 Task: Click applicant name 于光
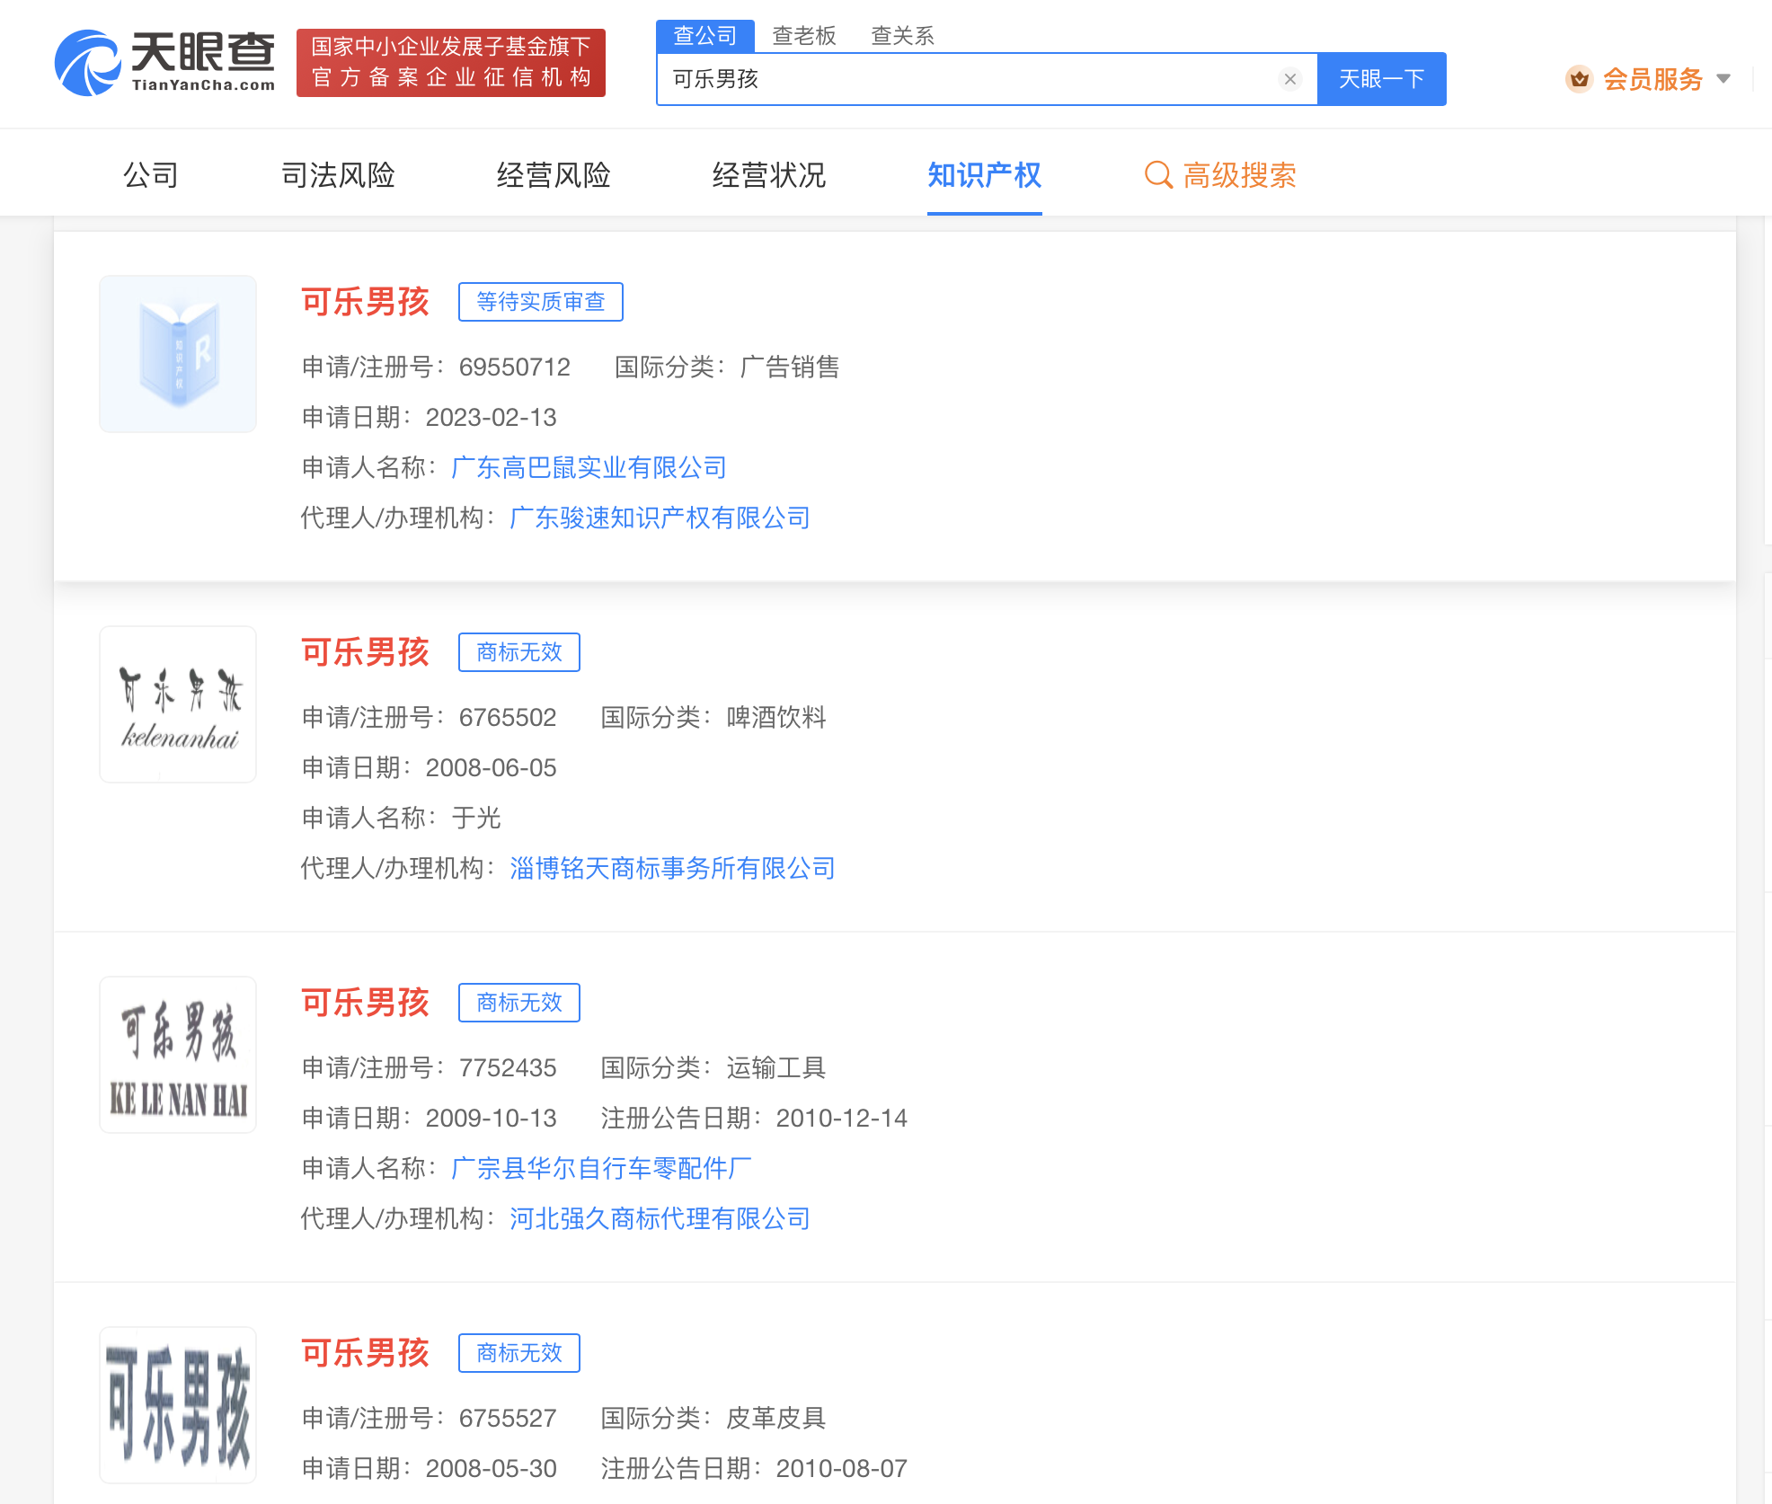pos(476,818)
